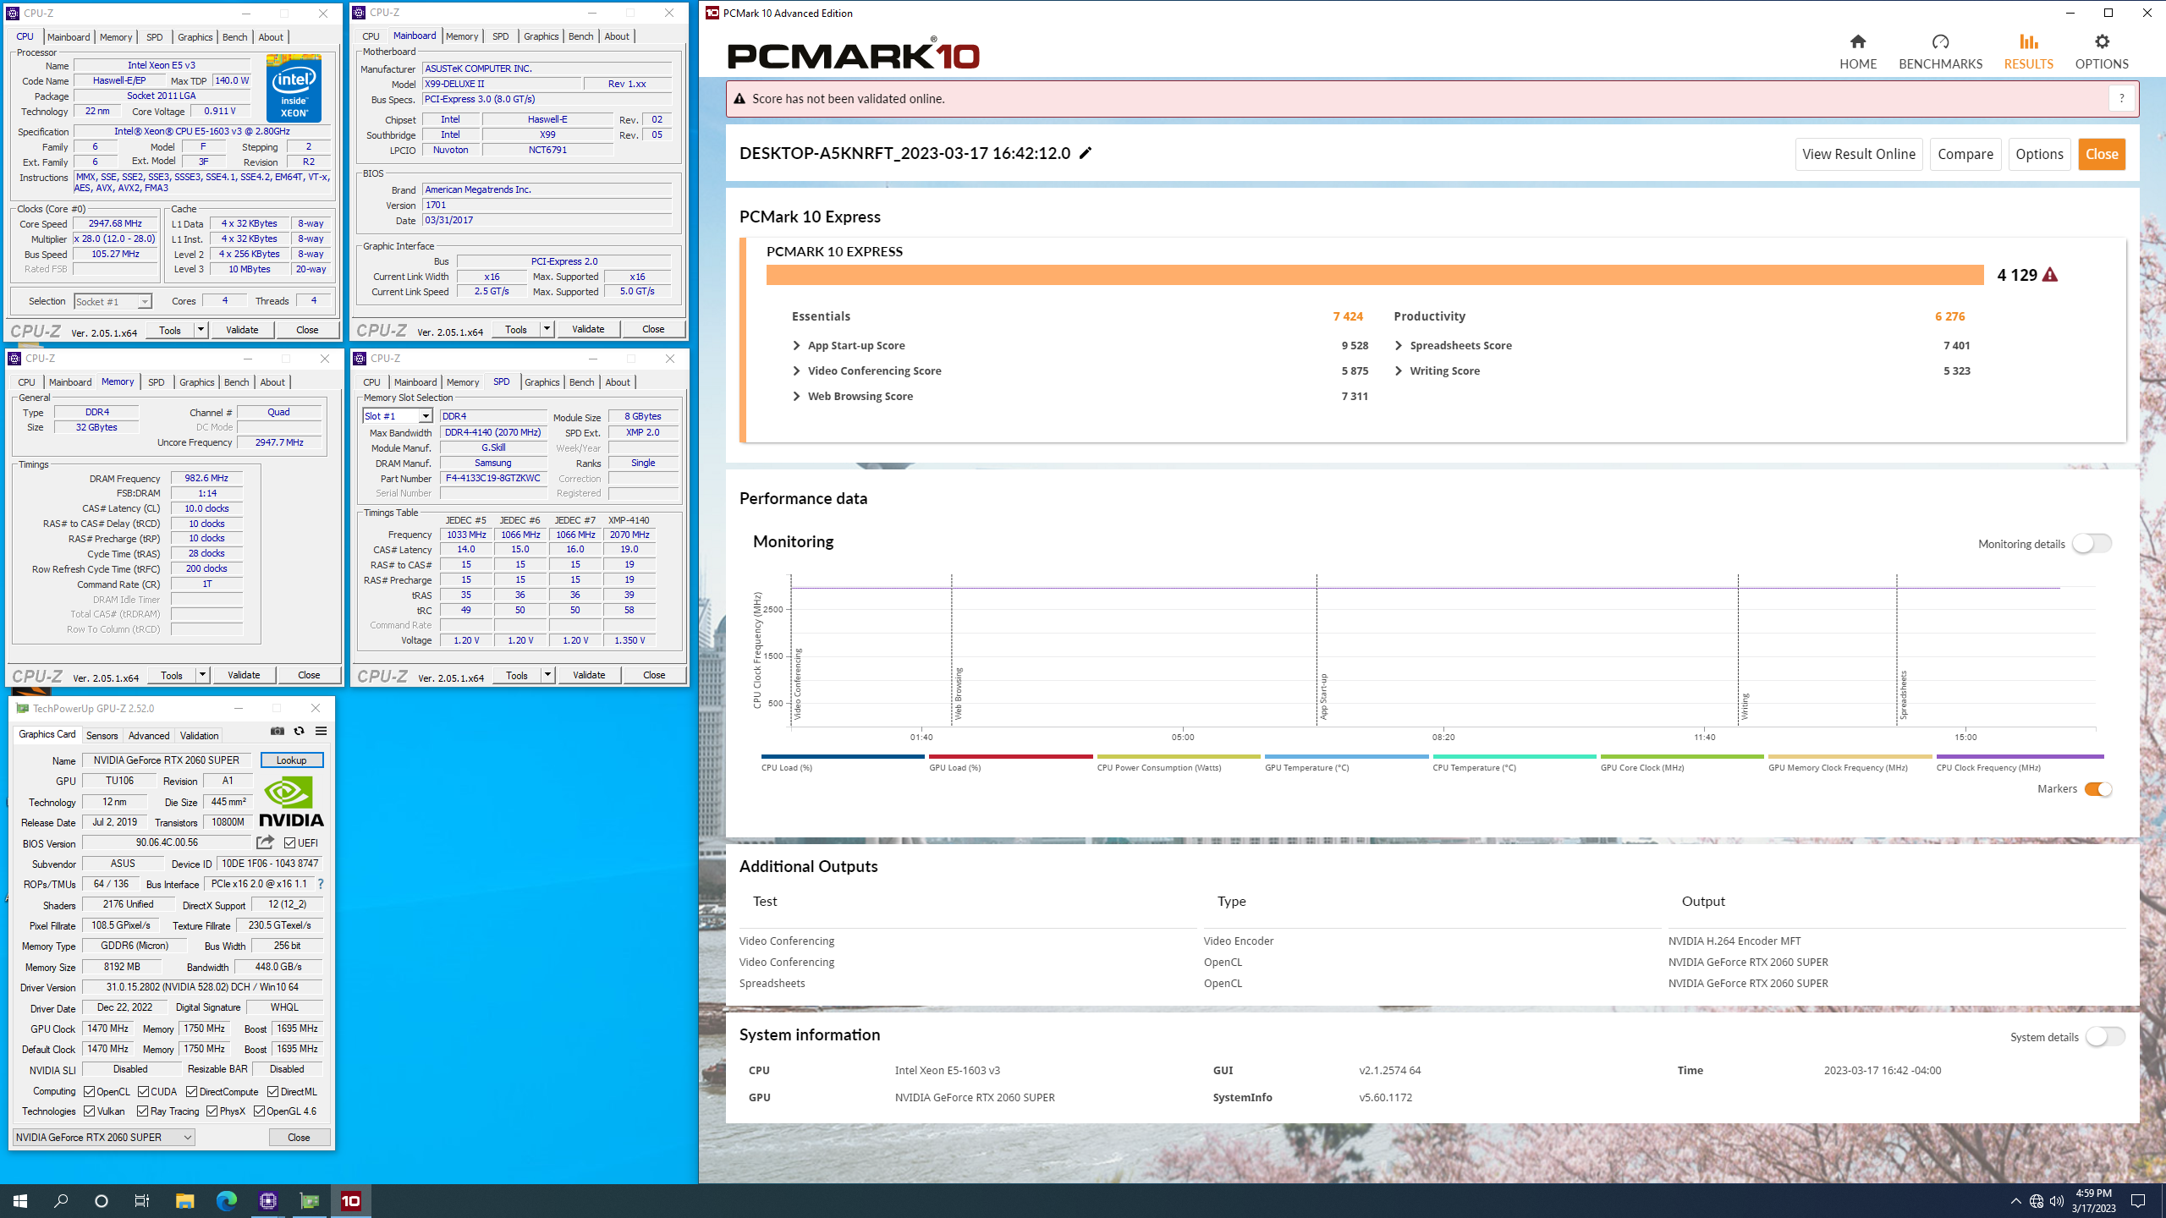Switch to Sensors tab in GPU-Z
Viewport: 2166px width, 1218px height.
coord(102,736)
